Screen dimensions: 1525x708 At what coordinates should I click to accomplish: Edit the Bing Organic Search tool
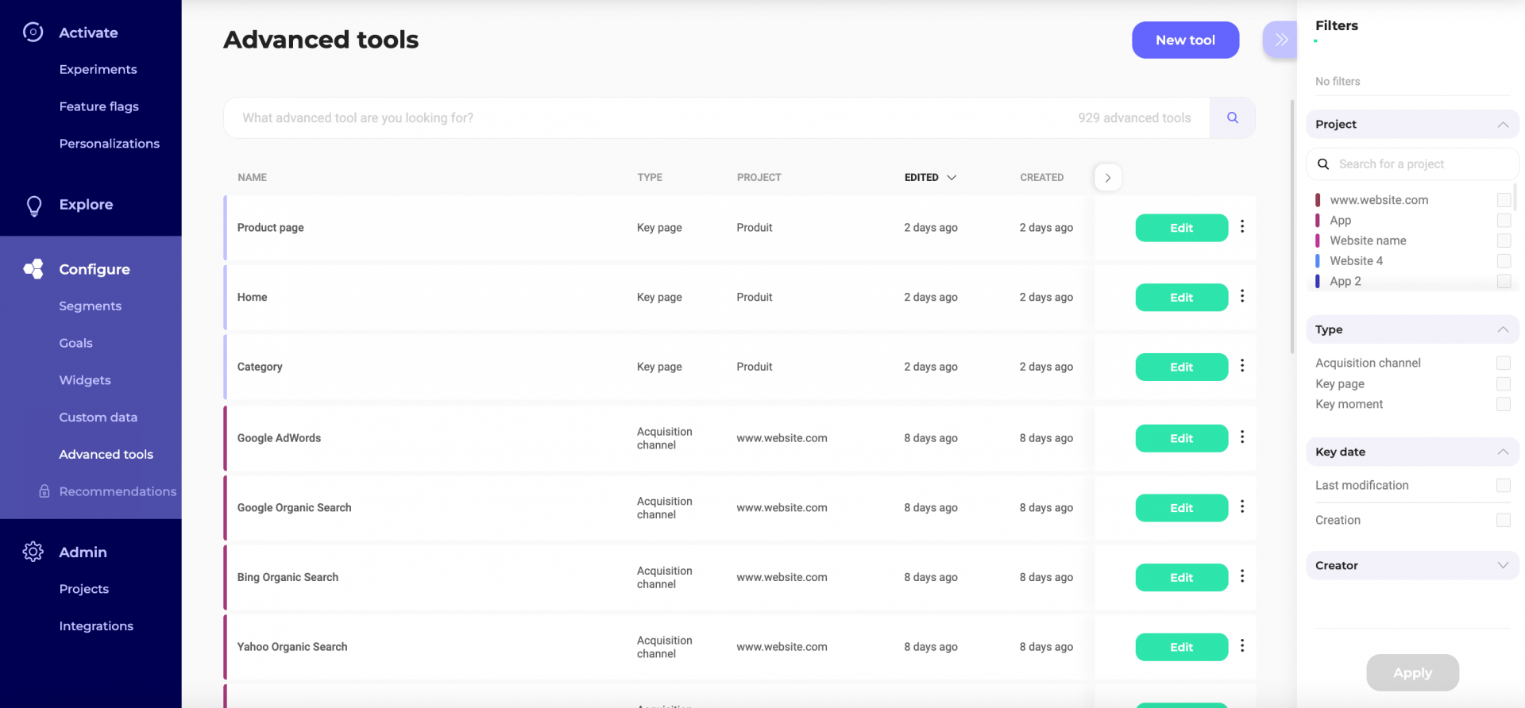[x=1181, y=577]
